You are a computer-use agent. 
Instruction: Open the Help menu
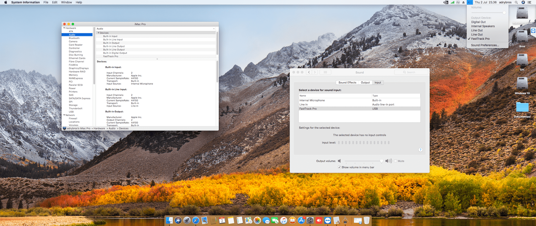79,2
